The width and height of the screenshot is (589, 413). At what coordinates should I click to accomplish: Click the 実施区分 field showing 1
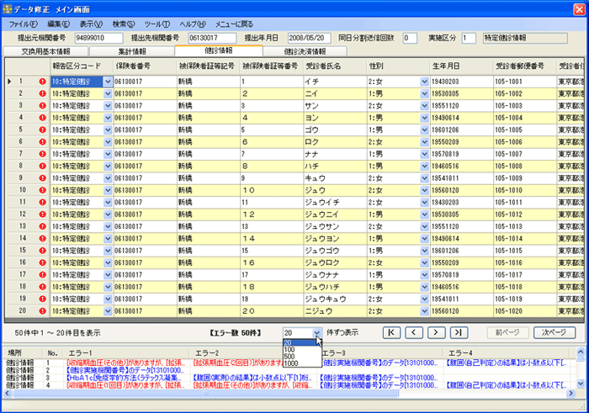coord(469,38)
